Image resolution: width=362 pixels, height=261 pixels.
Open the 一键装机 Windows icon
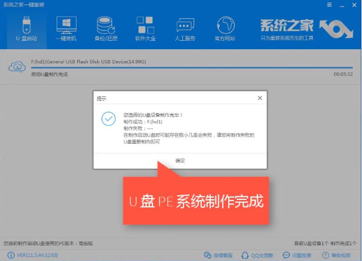coord(66,28)
